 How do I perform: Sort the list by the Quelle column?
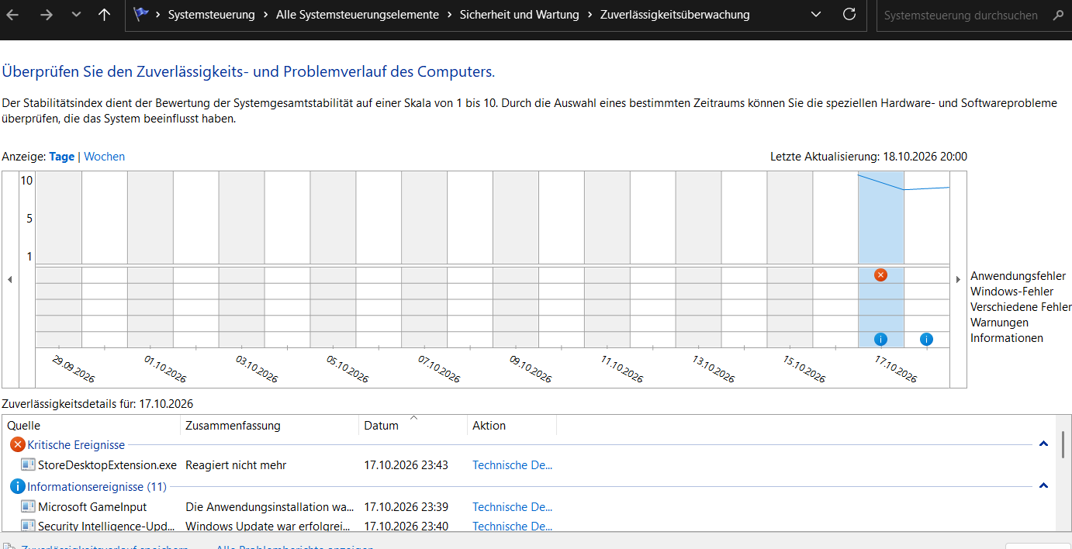pos(92,426)
